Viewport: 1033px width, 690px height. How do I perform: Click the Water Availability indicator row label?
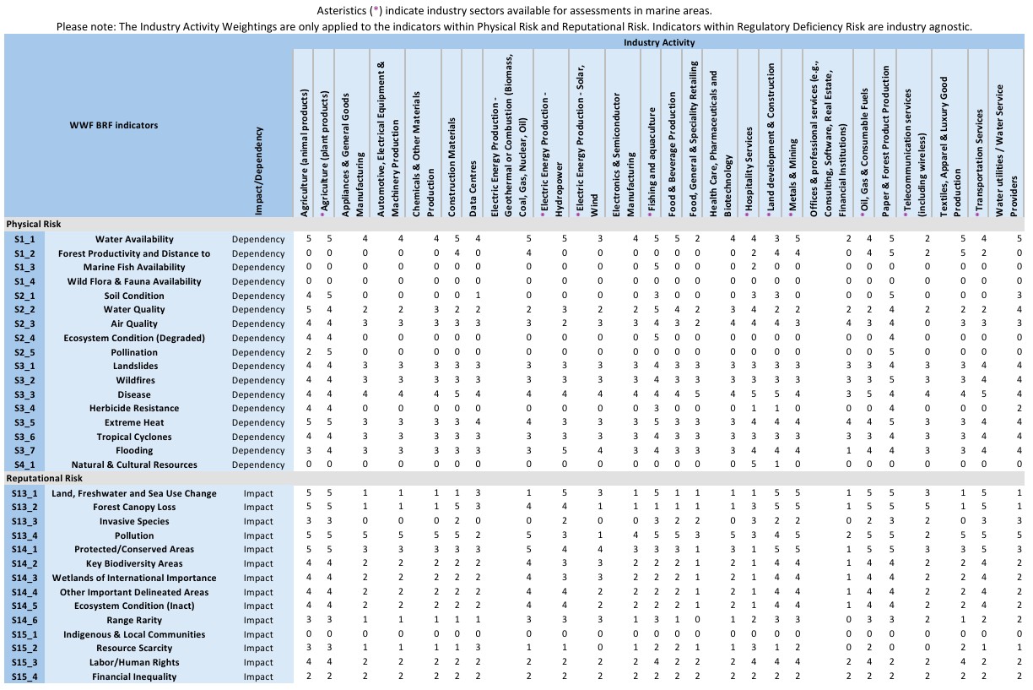coord(134,239)
